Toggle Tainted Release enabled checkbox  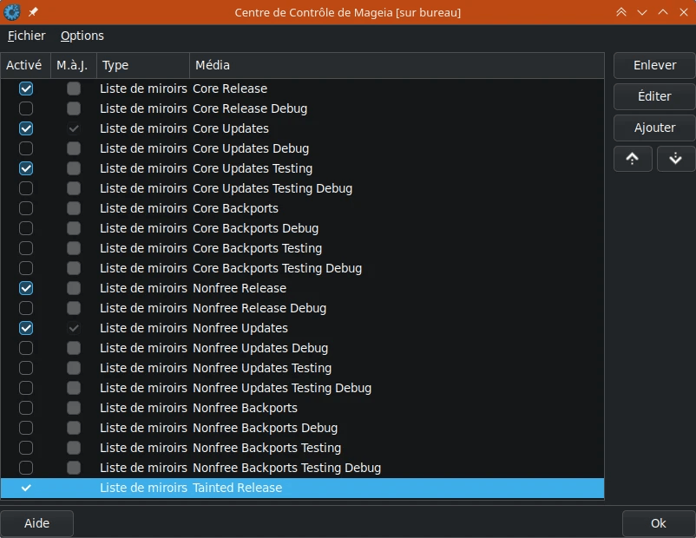tap(26, 488)
